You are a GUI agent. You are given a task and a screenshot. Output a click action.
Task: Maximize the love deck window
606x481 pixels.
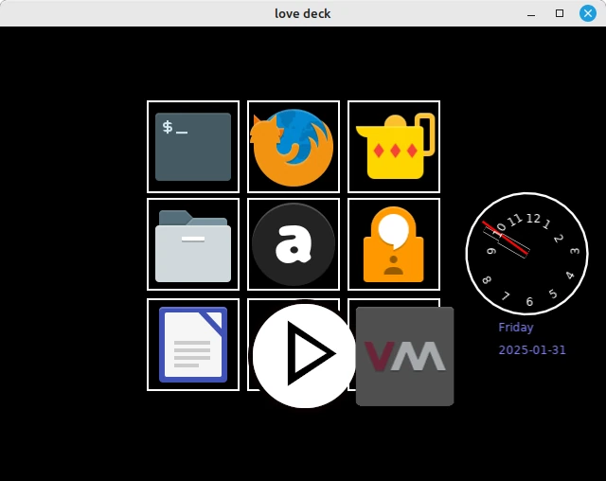click(x=560, y=13)
